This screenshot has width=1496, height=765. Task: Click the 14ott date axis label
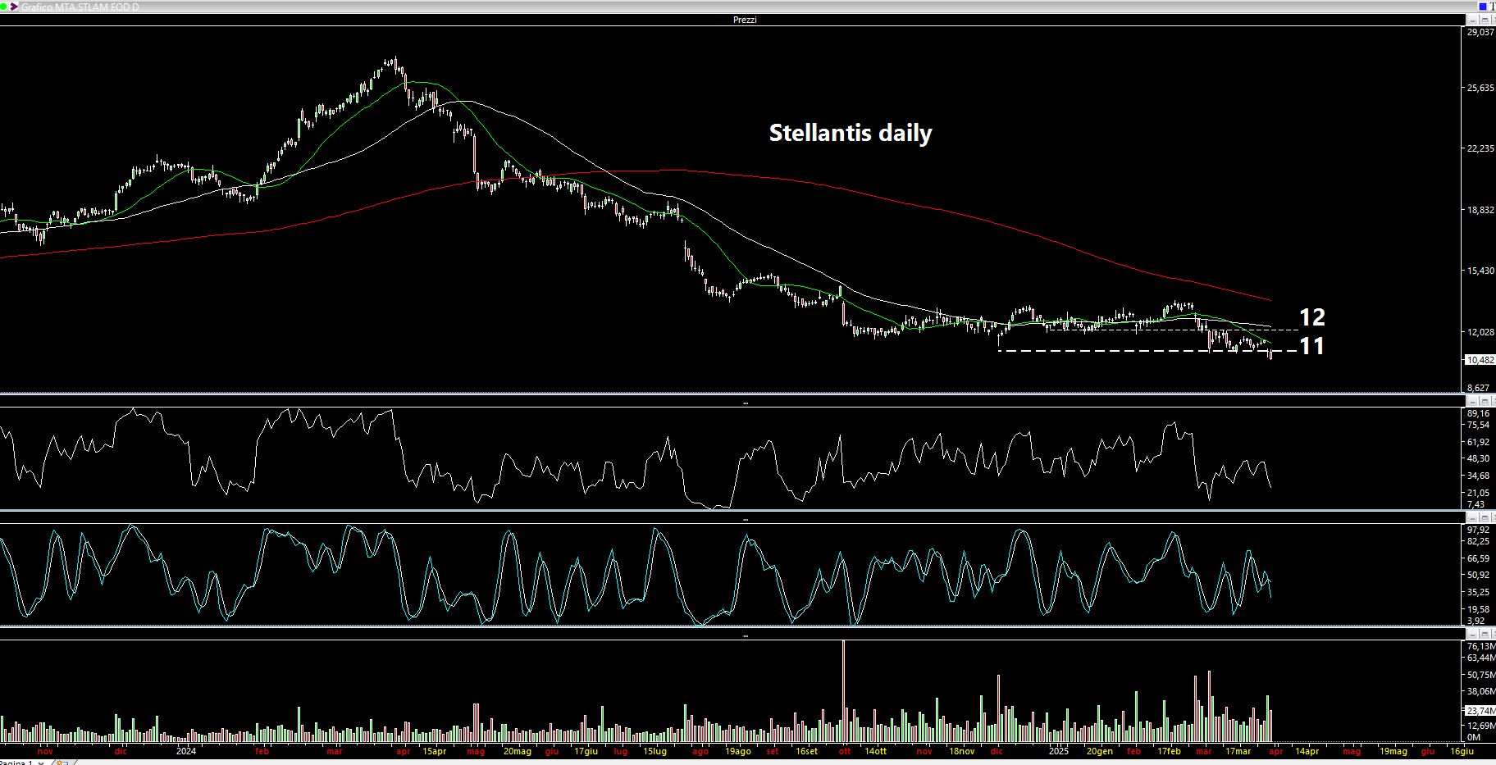tap(874, 751)
